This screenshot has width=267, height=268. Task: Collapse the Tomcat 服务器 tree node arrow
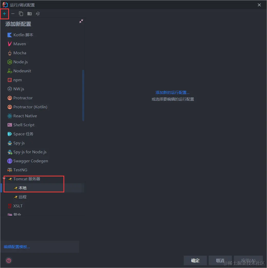pyautogui.click(x=4, y=178)
